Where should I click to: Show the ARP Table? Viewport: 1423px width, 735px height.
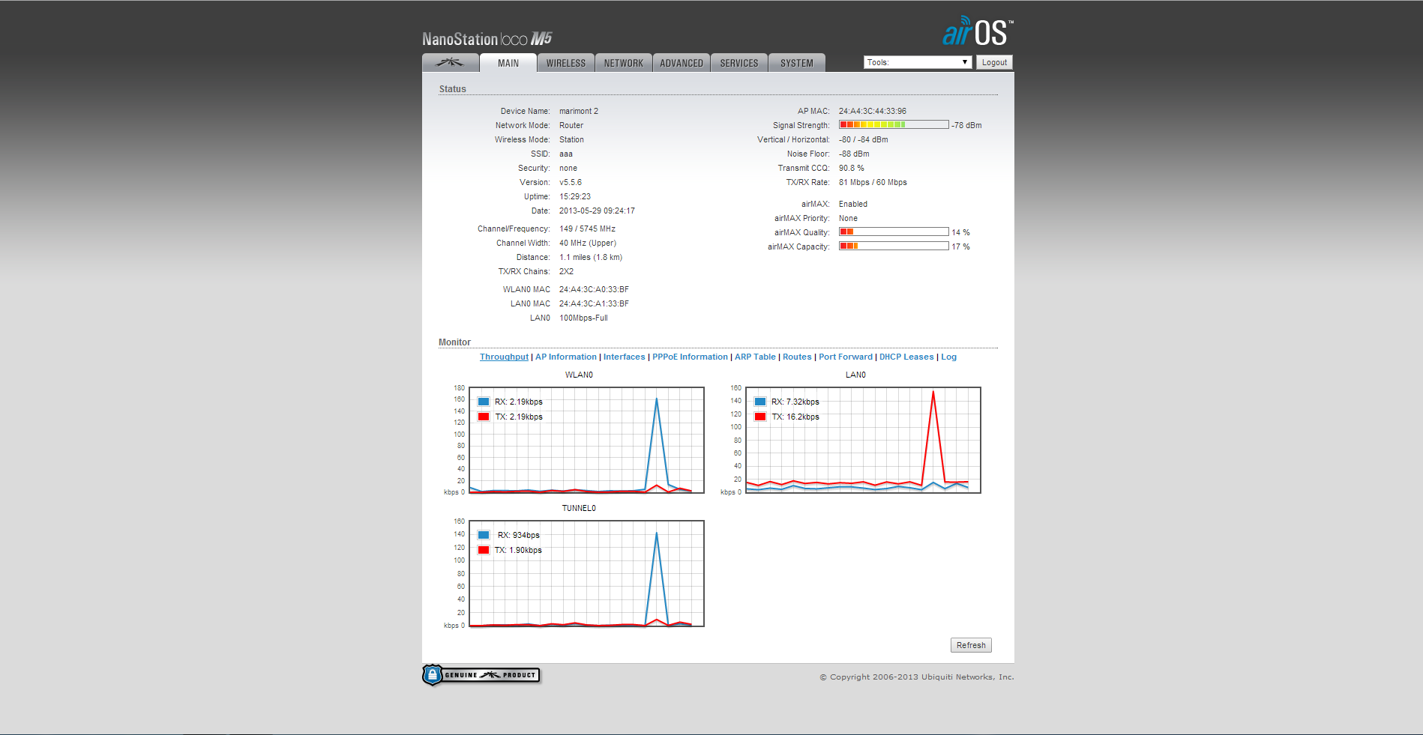tap(755, 357)
